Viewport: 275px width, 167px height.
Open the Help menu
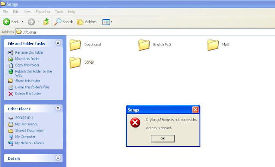click(x=71, y=12)
